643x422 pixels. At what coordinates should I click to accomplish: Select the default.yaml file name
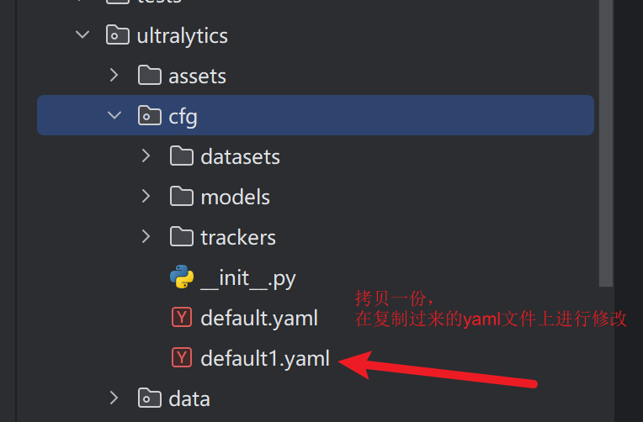[x=259, y=319]
